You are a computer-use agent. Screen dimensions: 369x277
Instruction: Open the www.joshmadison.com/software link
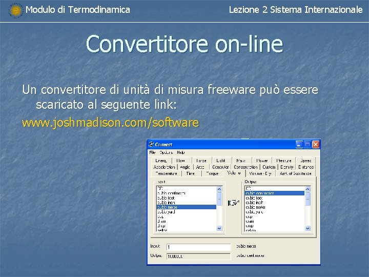click(x=110, y=123)
